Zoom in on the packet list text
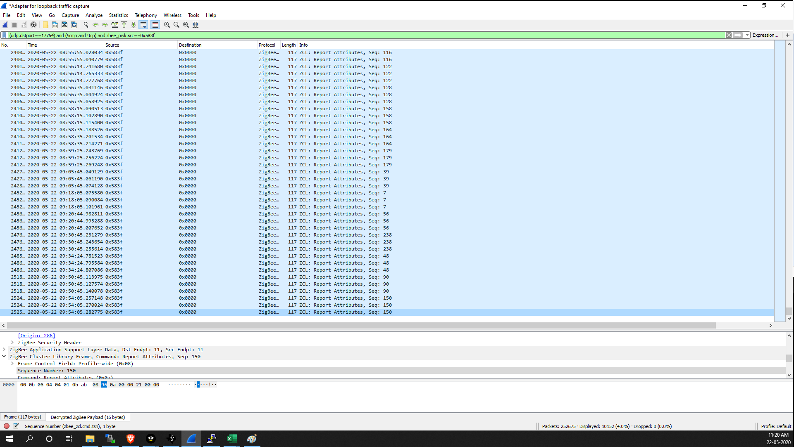 coord(167,25)
